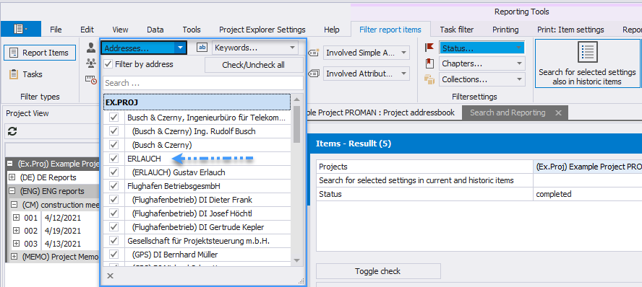Click the Report Items list icon
The width and height of the screenshot is (642, 287).
[14, 53]
